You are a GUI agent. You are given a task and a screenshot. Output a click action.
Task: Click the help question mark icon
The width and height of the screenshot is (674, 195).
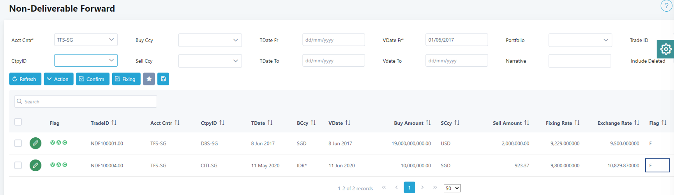[666, 6]
